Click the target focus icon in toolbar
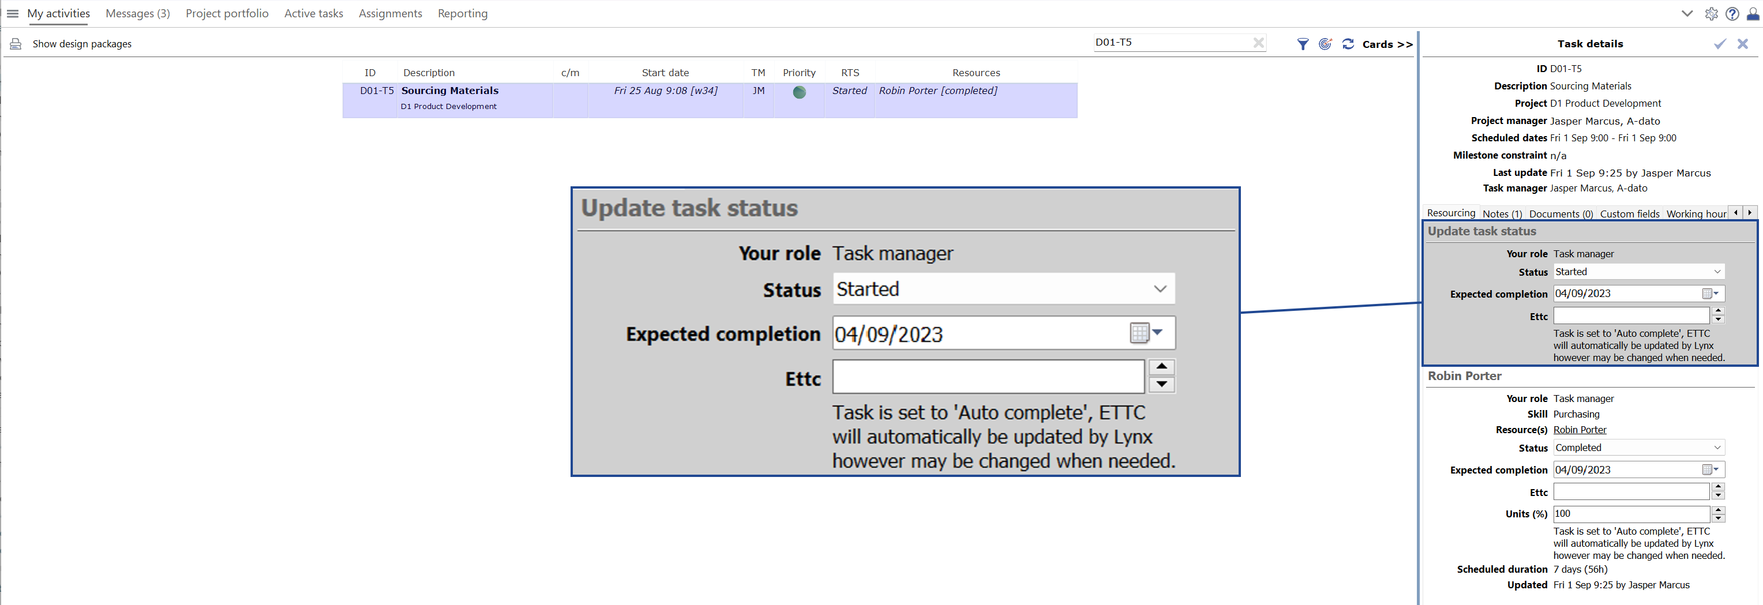 [x=1325, y=44]
